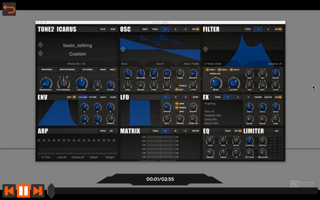This screenshot has width=320, height=200.
Task: Pause the video playback
Action: [x=23, y=191]
